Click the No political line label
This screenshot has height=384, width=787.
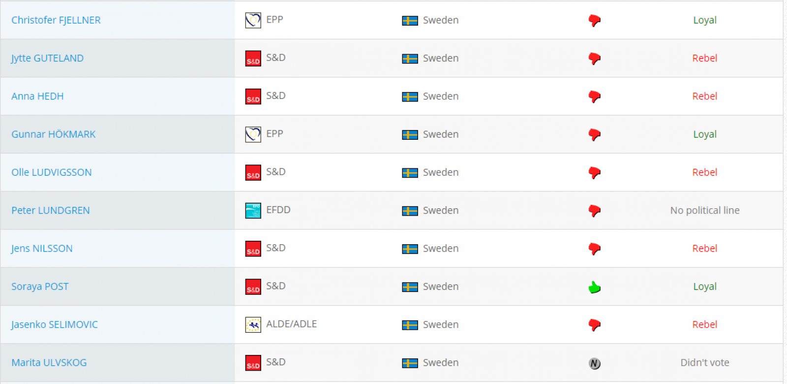pos(705,210)
